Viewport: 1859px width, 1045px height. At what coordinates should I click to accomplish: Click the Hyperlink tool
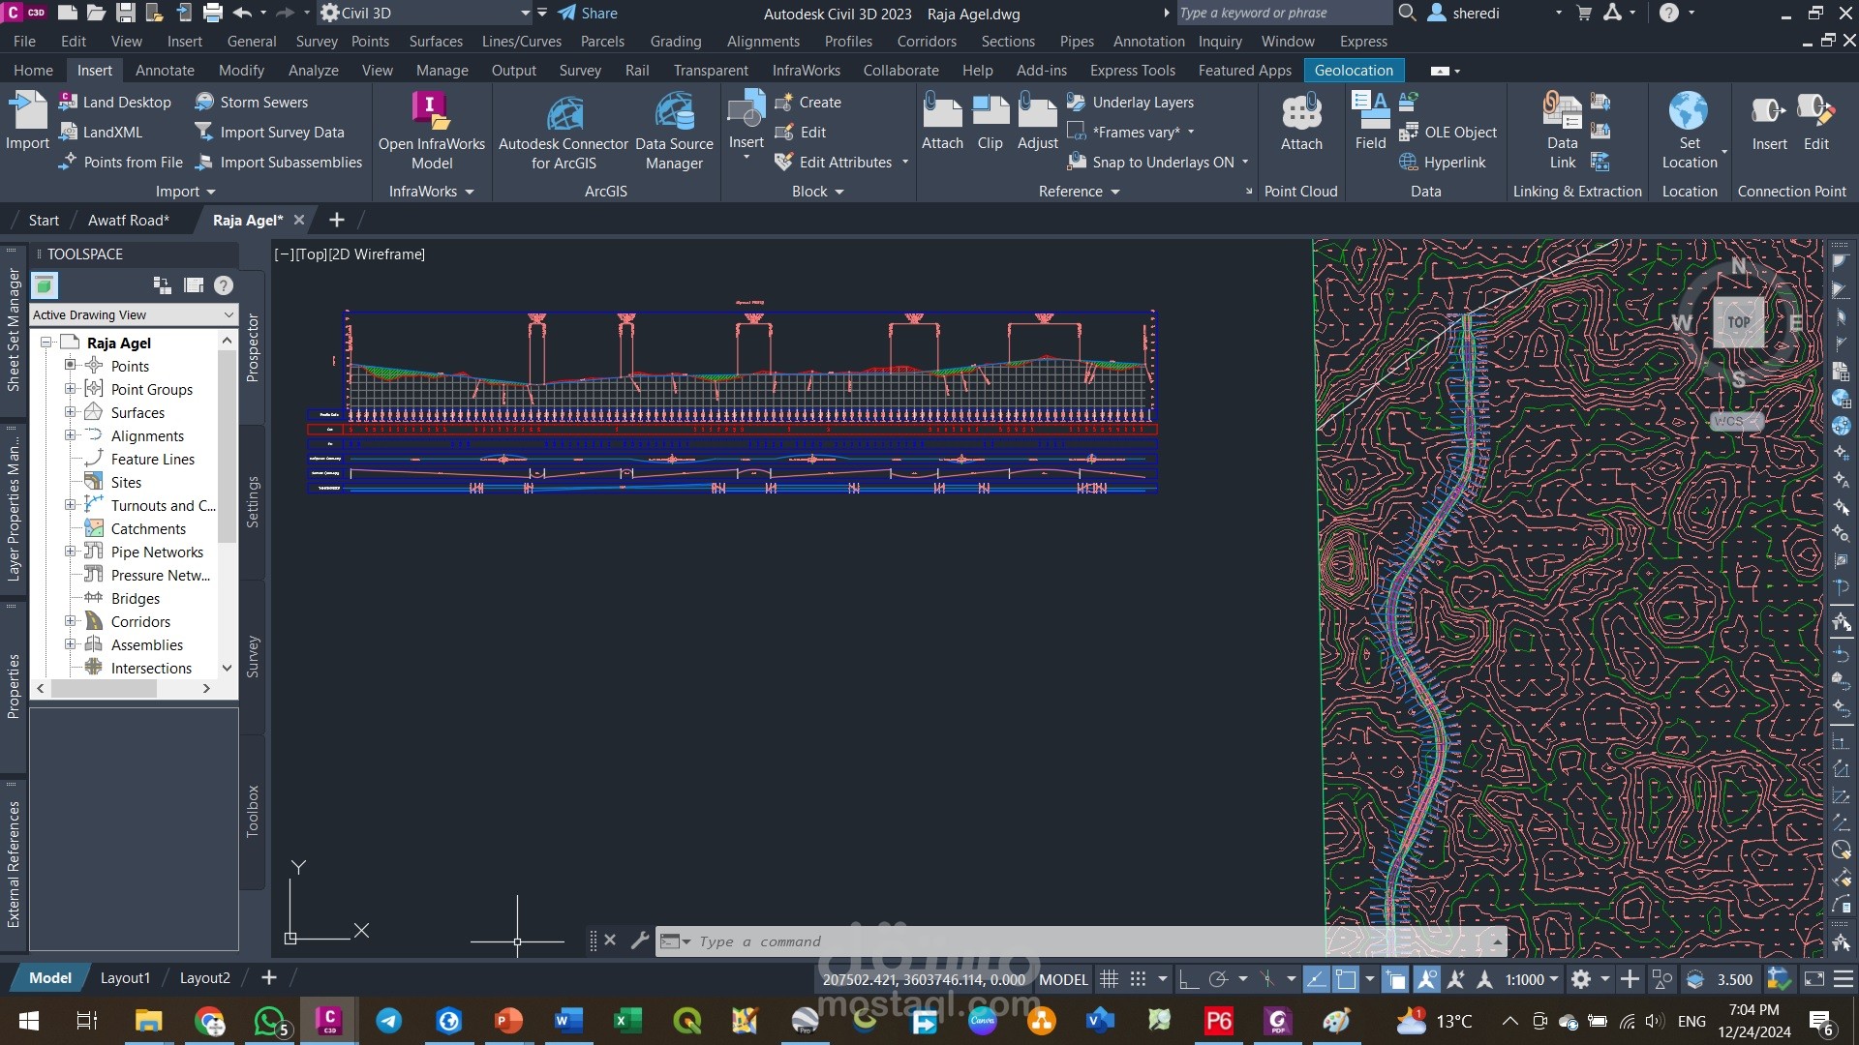pos(1442,162)
